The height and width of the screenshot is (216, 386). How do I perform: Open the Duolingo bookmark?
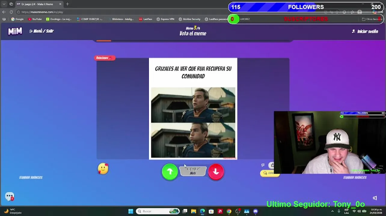[x=59, y=19]
